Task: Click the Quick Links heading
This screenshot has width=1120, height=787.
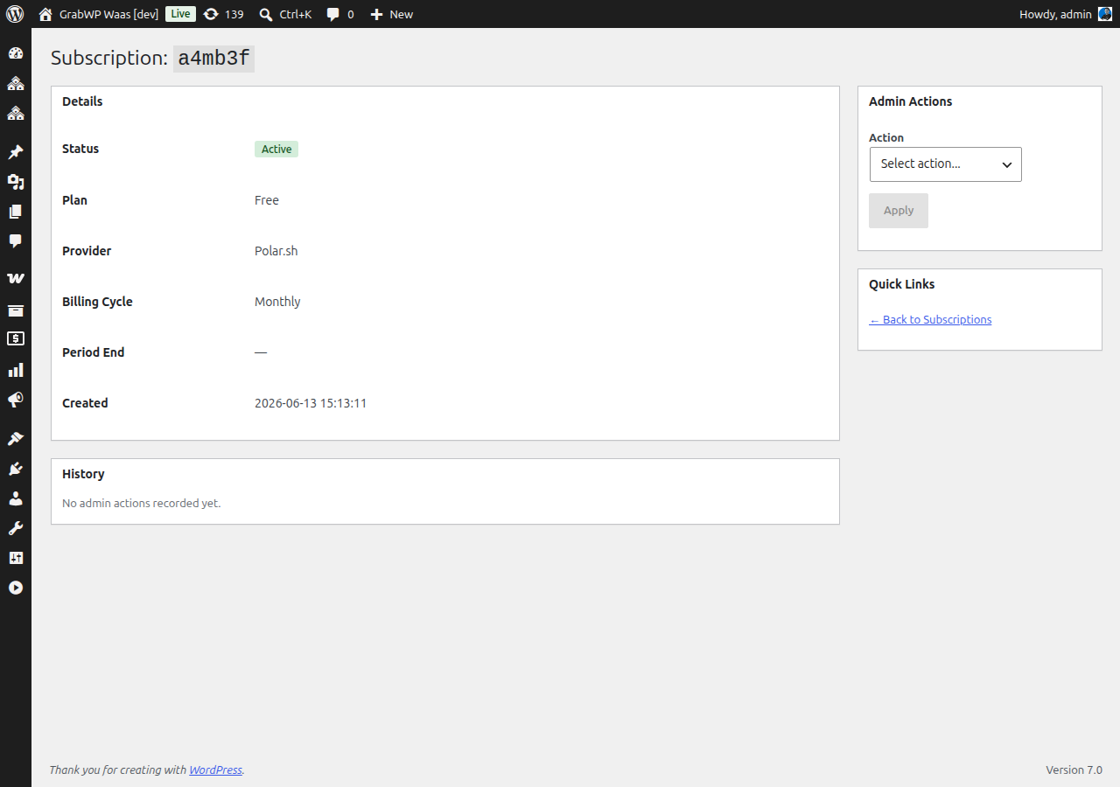Action: (x=901, y=284)
